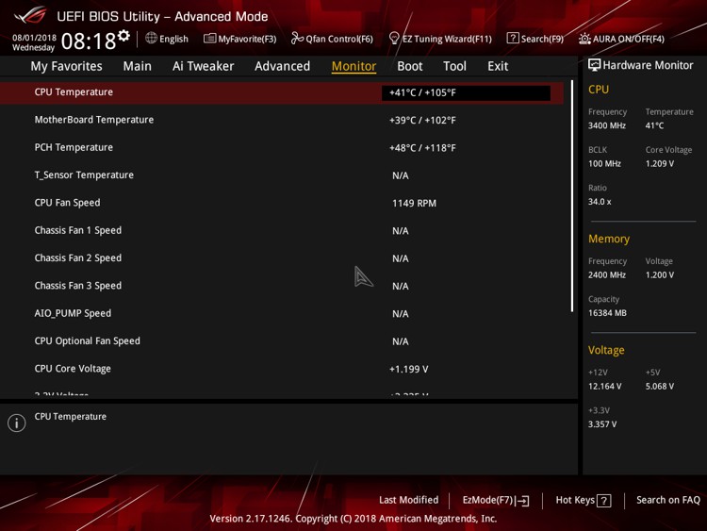Select CPU Core Voltage row
Image resolution: width=707 pixels, height=531 pixels.
(282, 369)
